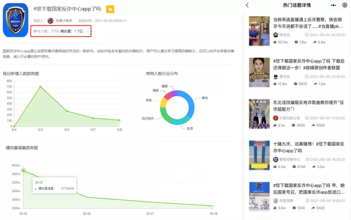Screen dimensions: 351x220
Task: Click the 9/8 data point on daily chart
Action: (120, 120)
